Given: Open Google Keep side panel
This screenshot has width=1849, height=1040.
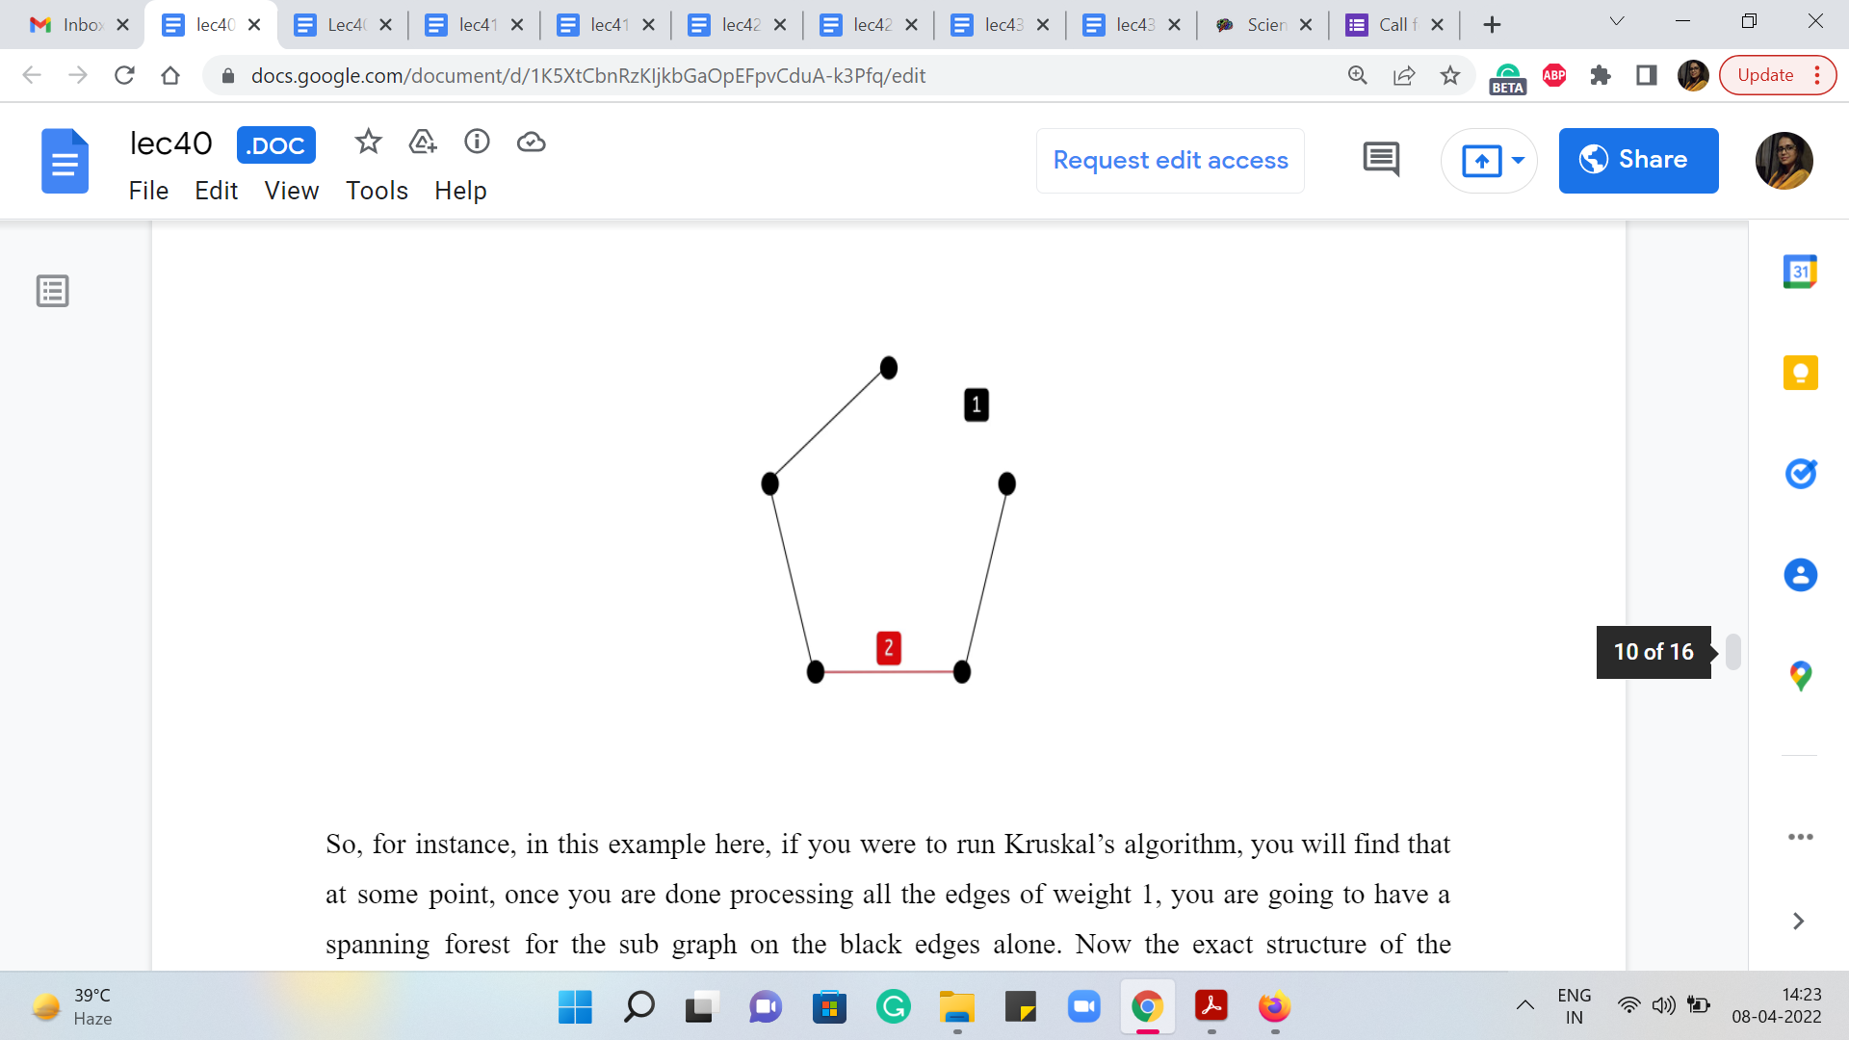Looking at the screenshot, I should 1800,373.
